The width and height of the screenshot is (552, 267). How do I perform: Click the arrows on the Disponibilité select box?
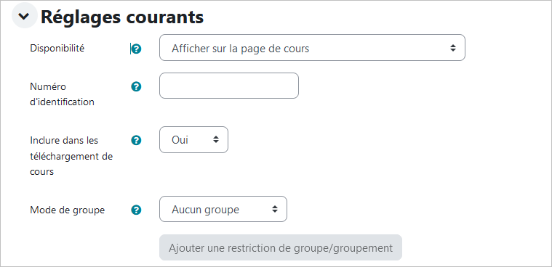pos(453,48)
